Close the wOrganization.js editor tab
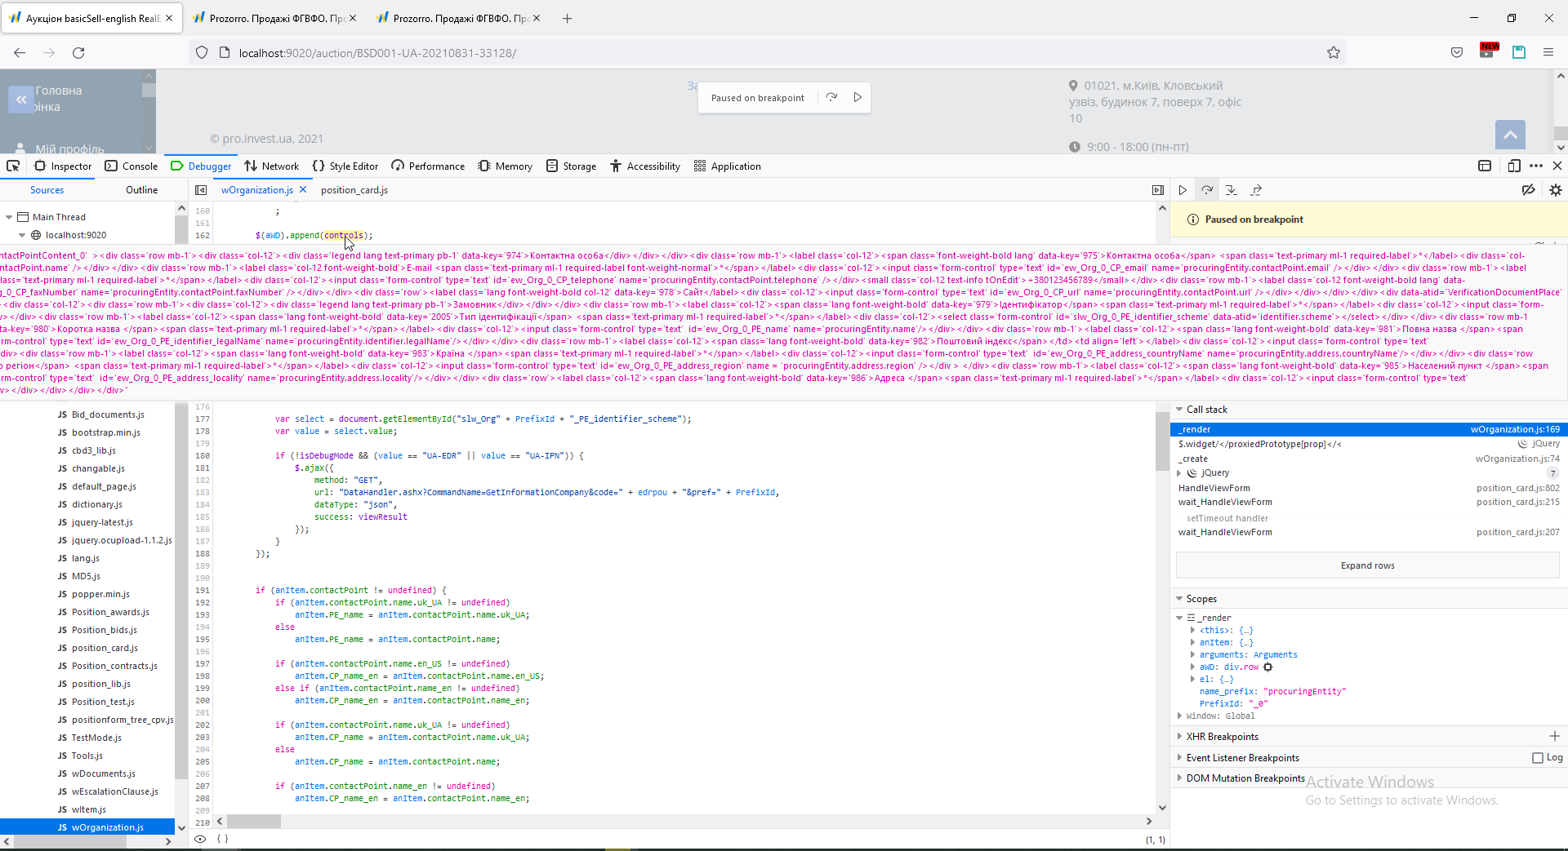This screenshot has width=1568, height=851. coord(303,189)
